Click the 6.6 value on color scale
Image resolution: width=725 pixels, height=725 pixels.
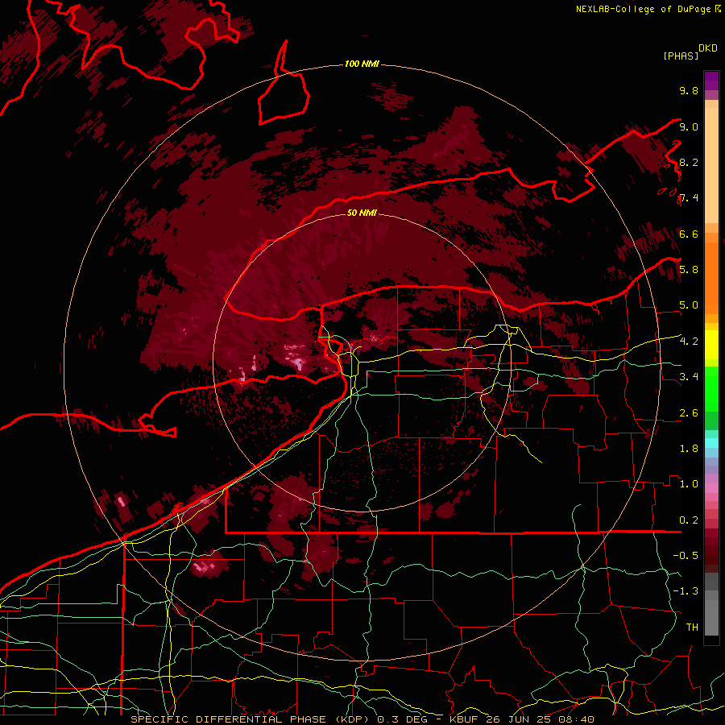(689, 234)
